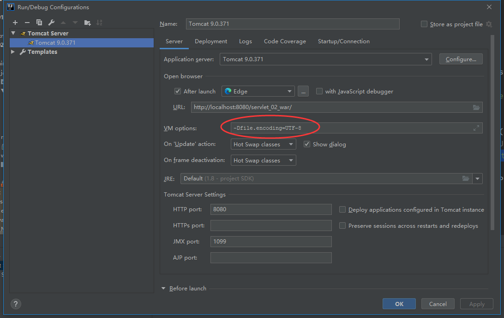Browse for JRE folder
Image resolution: width=504 pixels, height=318 pixels.
point(465,179)
